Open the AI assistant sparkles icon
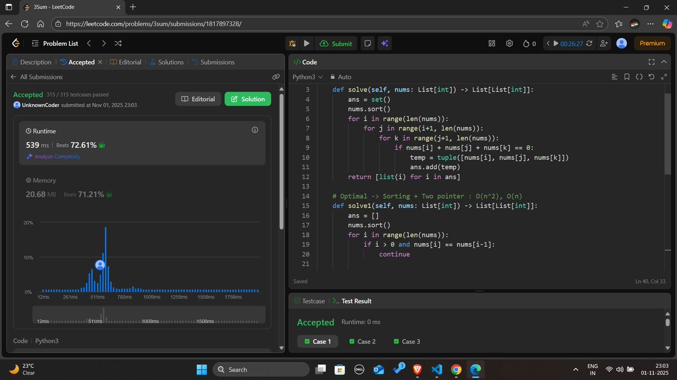This screenshot has height=380, width=677. (x=385, y=43)
